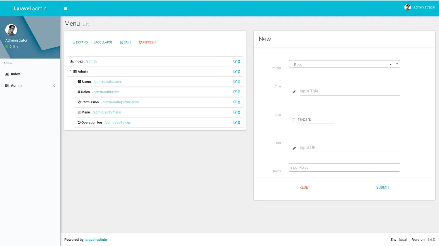The height and width of the screenshot is (246, 439).
Task: Follow the laravel-admin footer link
Action: 96,240
